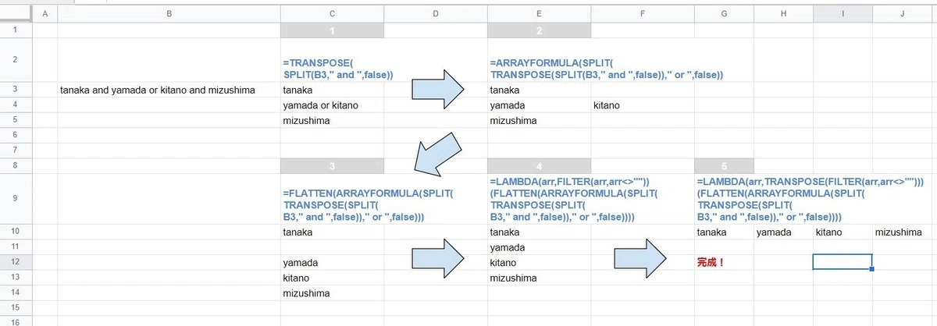Click cell B3 with the source text
The width and height of the screenshot is (937, 326).
169,90
